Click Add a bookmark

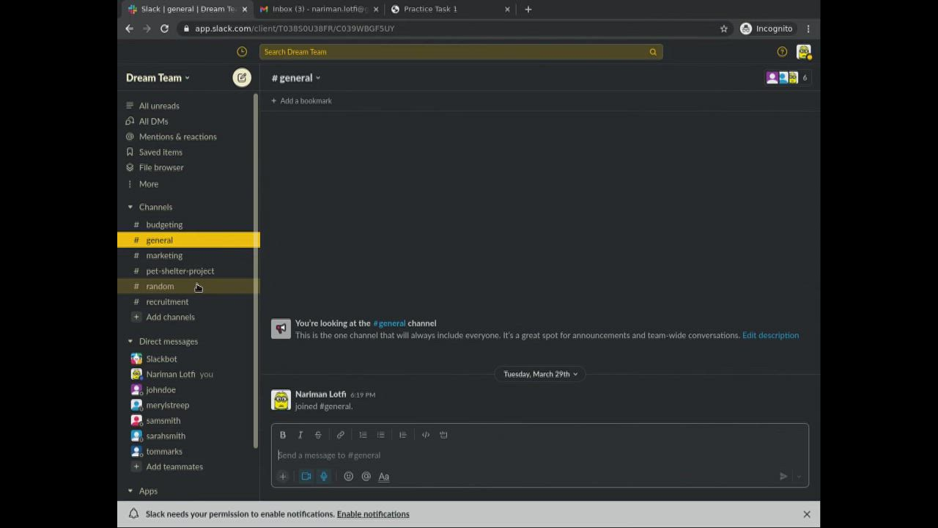(x=301, y=100)
